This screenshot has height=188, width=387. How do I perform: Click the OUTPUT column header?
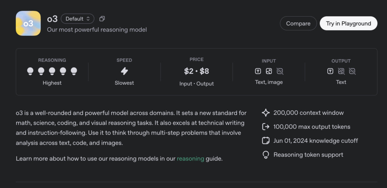coord(341,61)
